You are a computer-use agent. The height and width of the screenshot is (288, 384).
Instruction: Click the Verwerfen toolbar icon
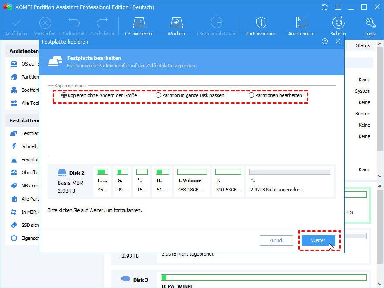[45, 24]
